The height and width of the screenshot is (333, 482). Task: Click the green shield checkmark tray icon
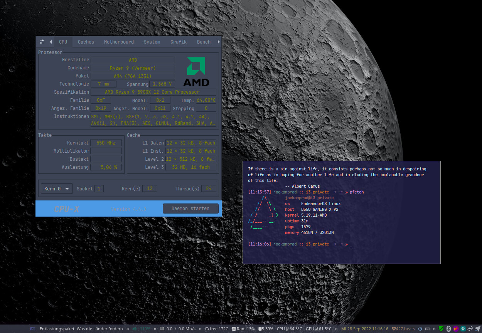click(x=441, y=329)
